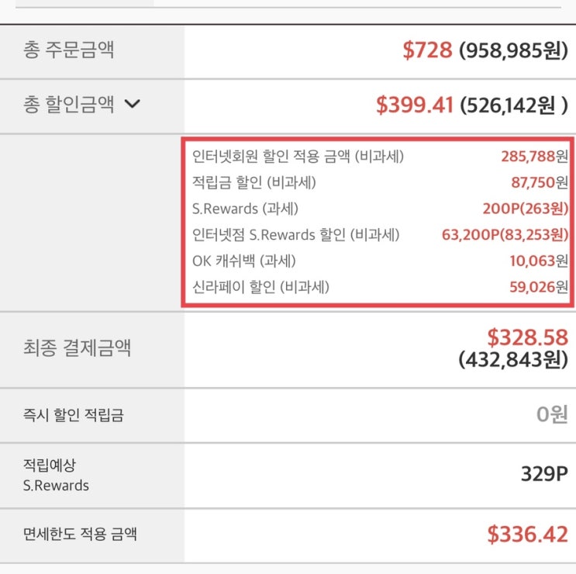
Task: Select the 총 할인금액 label text
Action: 69,105
